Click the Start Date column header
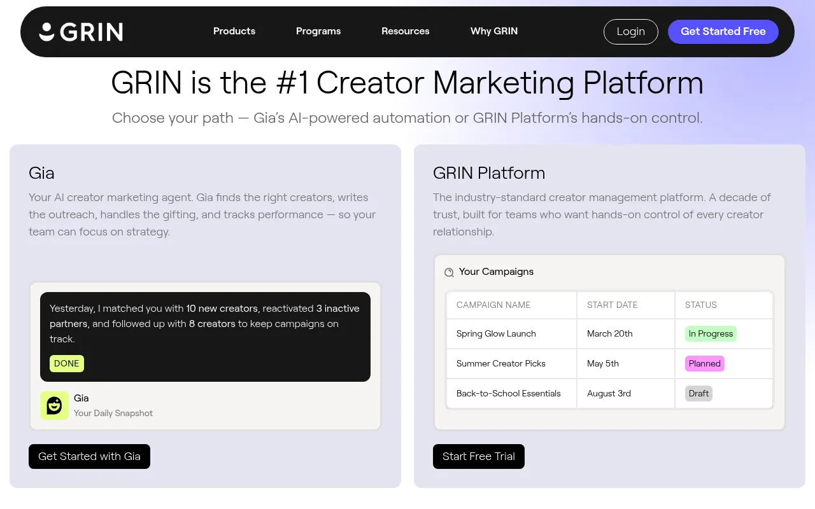The width and height of the screenshot is (815, 509). [x=612, y=305]
